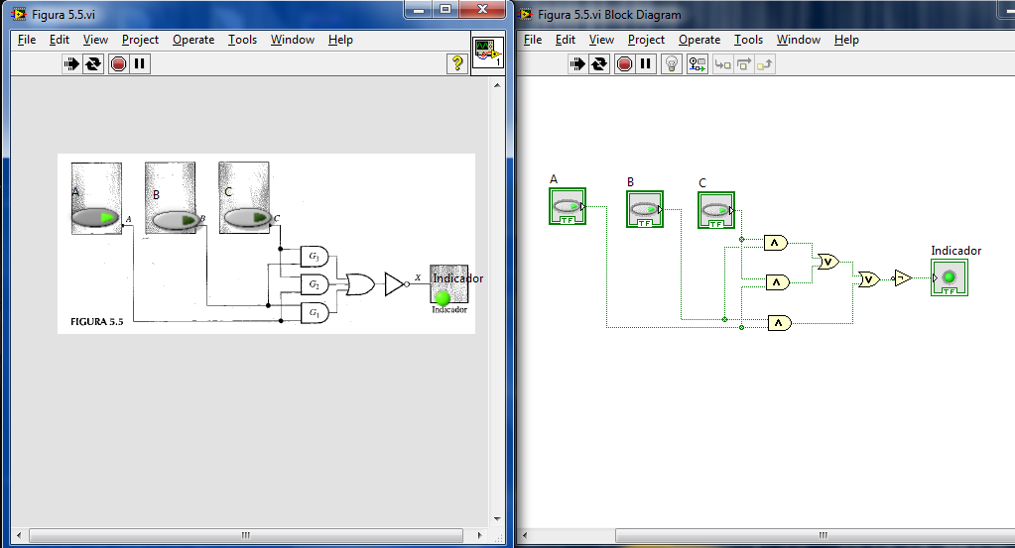Open Edit menu in Block Diagram window
The image size is (1015, 548).
tap(566, 40)
